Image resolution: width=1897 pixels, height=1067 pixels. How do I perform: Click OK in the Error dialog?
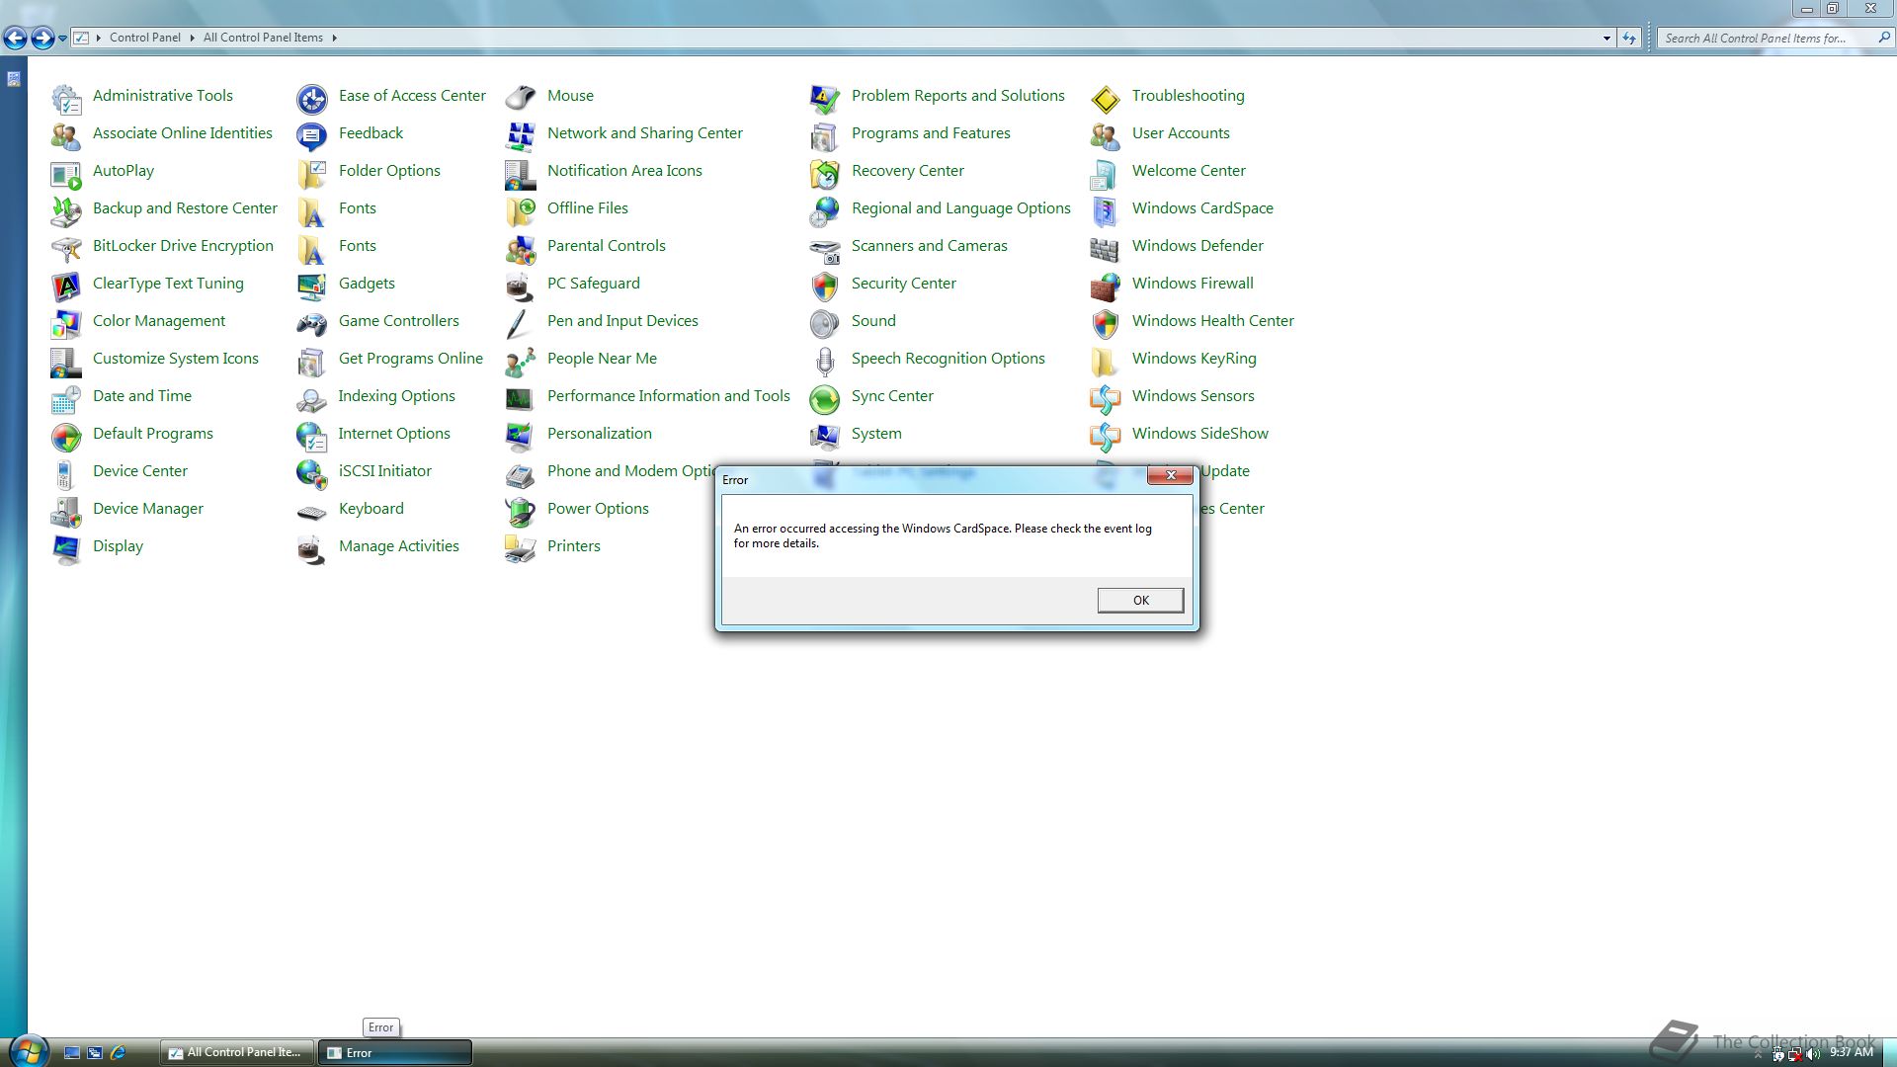point(1140,600)
